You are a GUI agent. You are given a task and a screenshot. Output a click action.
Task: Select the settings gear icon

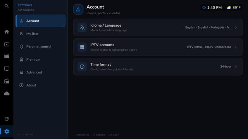coord(7,131)
